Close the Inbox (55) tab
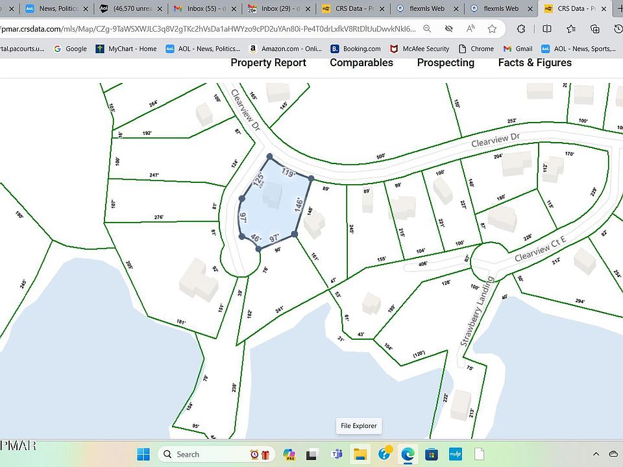623x467 pixels. coord(234,8)
